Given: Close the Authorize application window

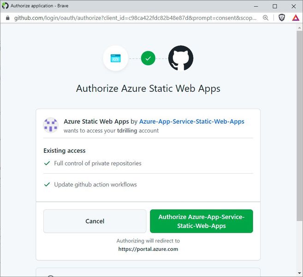Looking at the screenshot, I should (293, 6).
